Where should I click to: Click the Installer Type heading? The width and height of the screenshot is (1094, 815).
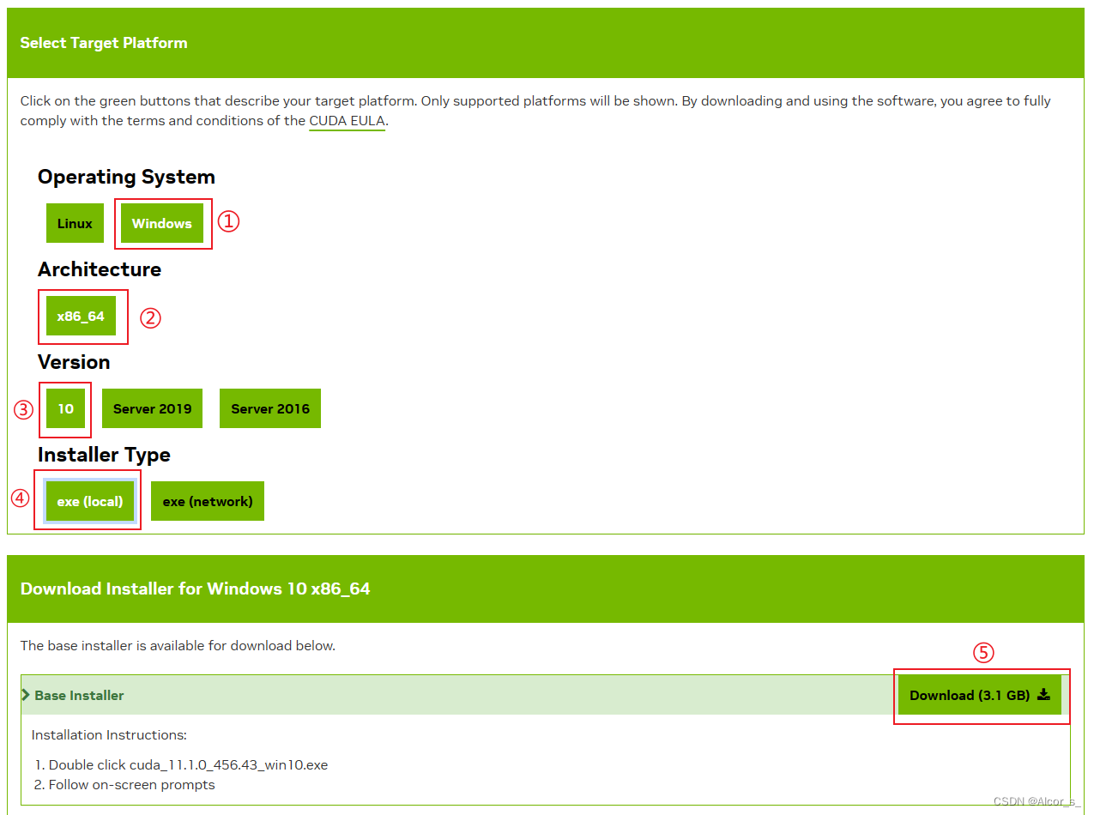coord(104,455)
